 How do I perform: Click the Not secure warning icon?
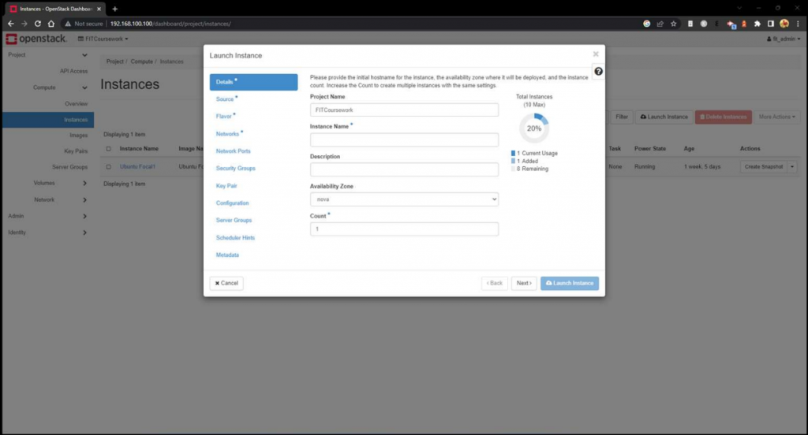click(68, 24)
